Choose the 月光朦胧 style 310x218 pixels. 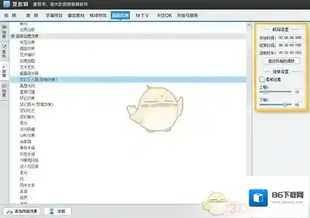coord(27,129)
